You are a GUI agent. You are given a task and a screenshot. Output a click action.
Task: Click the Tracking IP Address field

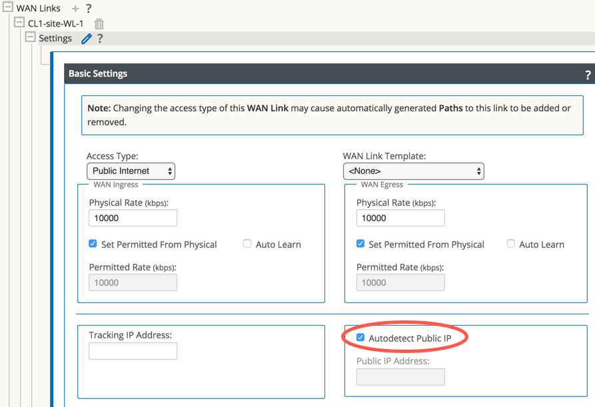pos(133,351)
